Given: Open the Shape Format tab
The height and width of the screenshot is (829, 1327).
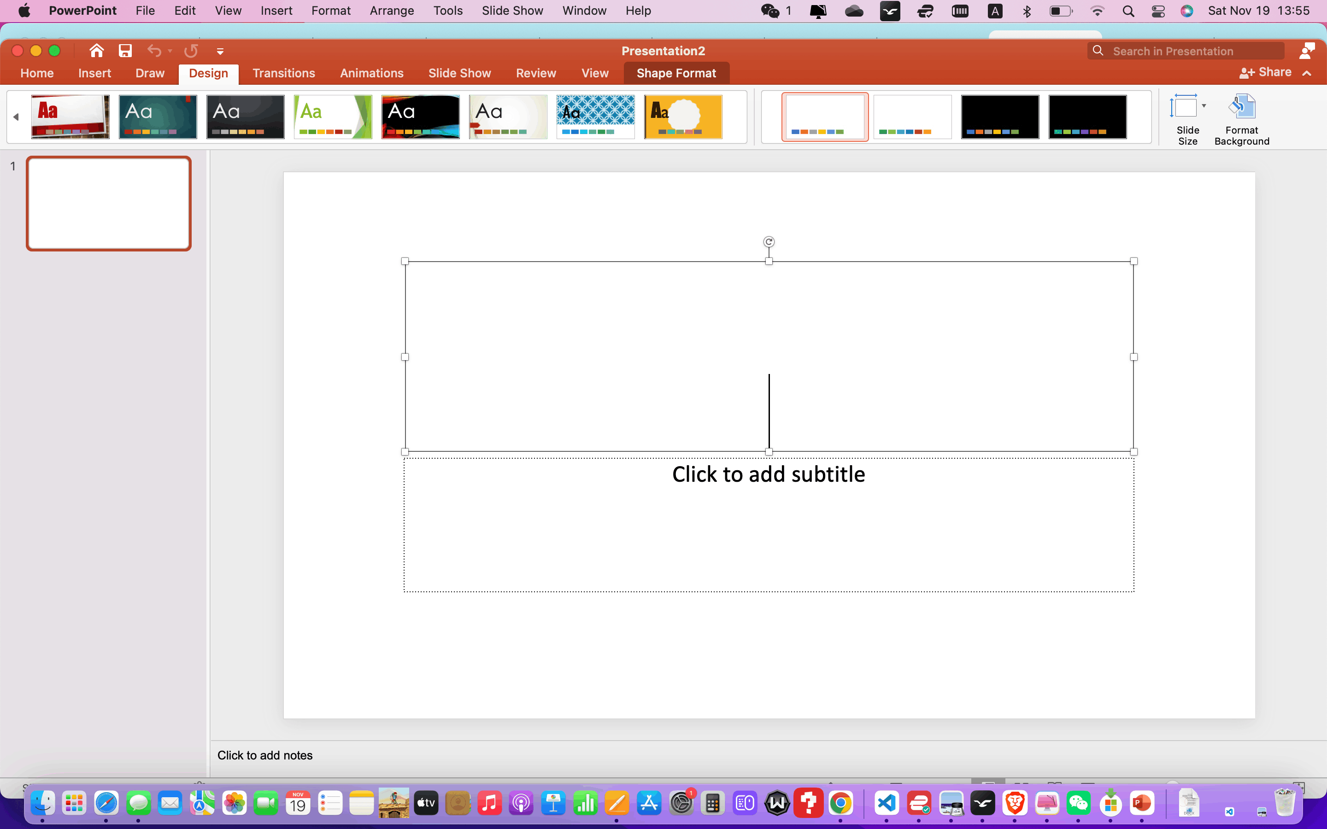Looking at the screenshot, I should 676,73.
